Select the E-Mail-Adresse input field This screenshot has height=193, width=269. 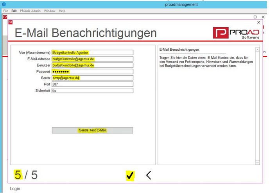click(92, 59)
